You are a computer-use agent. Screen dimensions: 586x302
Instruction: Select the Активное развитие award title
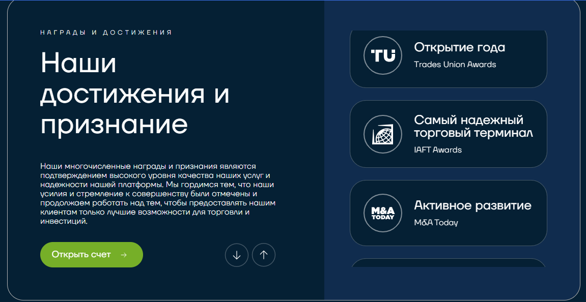[473, 206]
